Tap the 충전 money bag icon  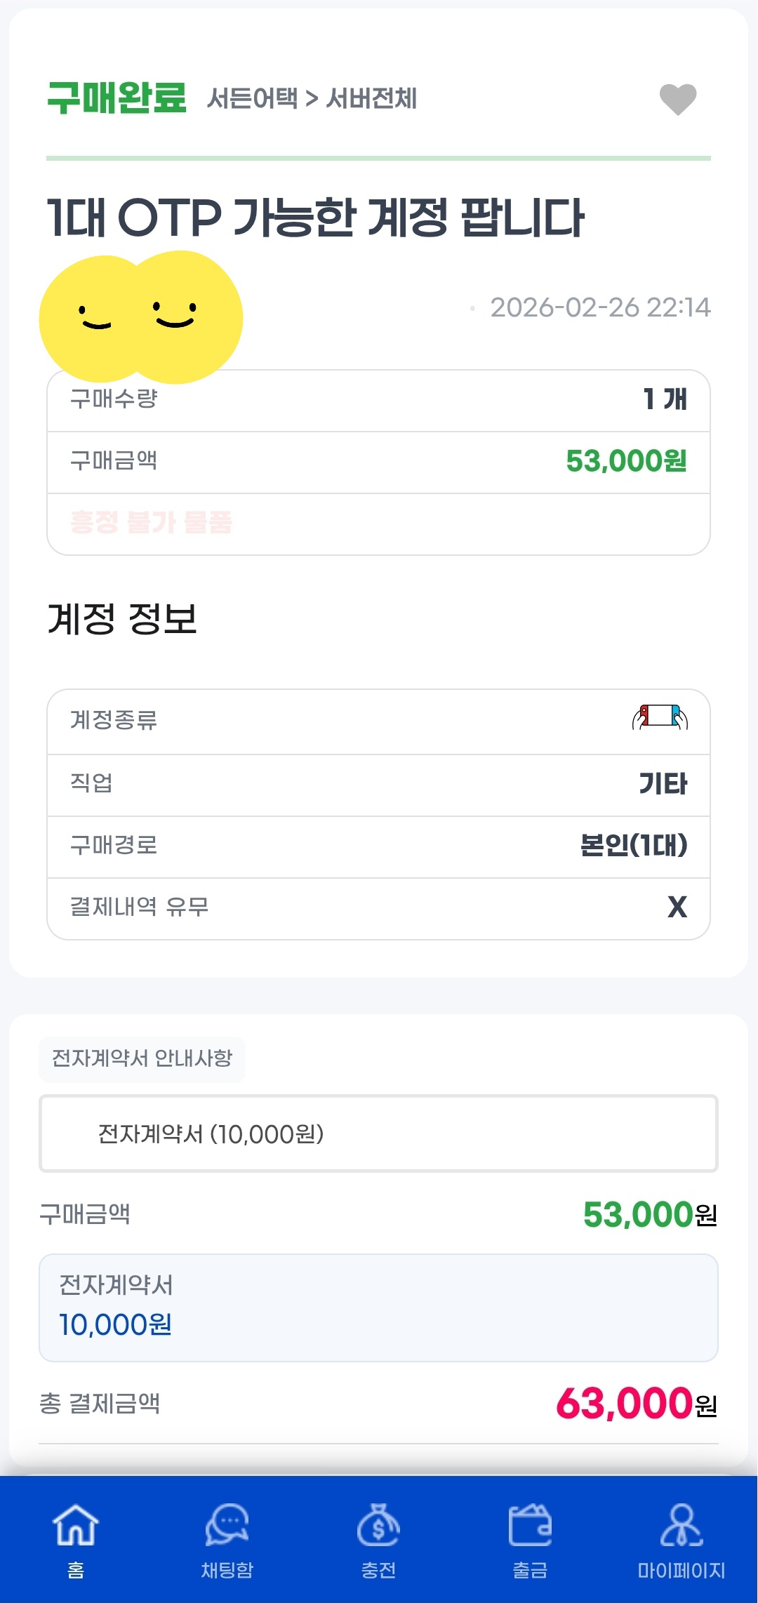click(x=378, y=1526)
